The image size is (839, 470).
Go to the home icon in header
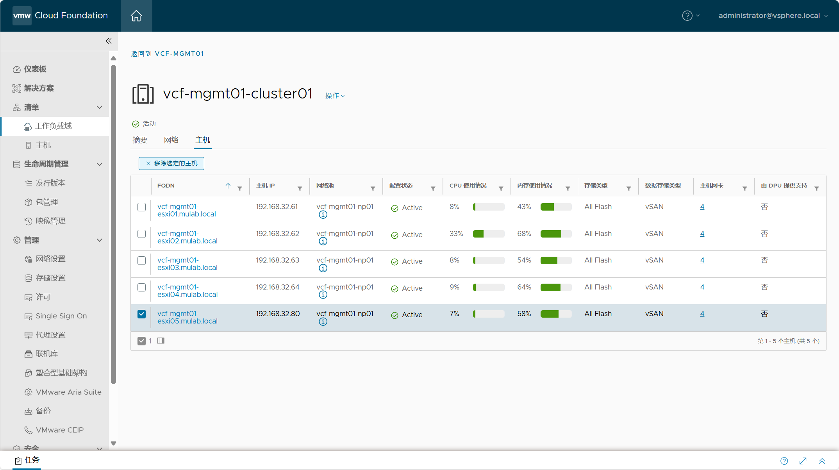click(136, 16)
